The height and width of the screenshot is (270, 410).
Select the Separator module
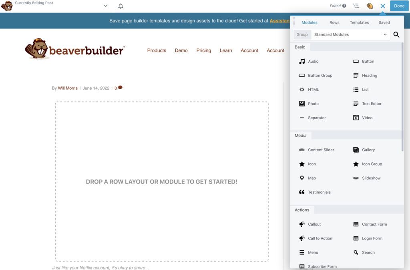316,117
